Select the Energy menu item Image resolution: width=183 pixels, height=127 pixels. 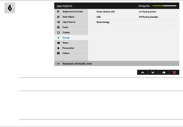pos(71,38)
